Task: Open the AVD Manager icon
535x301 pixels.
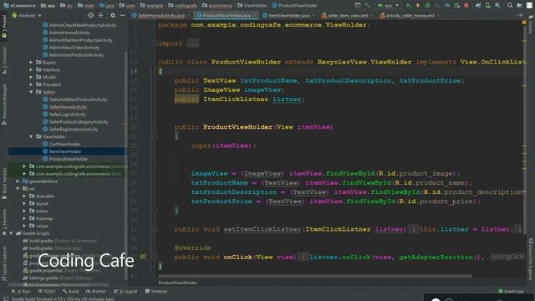Action: click(x=488, y=6)
